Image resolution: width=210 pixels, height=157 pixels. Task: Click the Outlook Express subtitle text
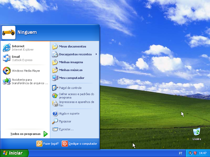tap(22, 60)
